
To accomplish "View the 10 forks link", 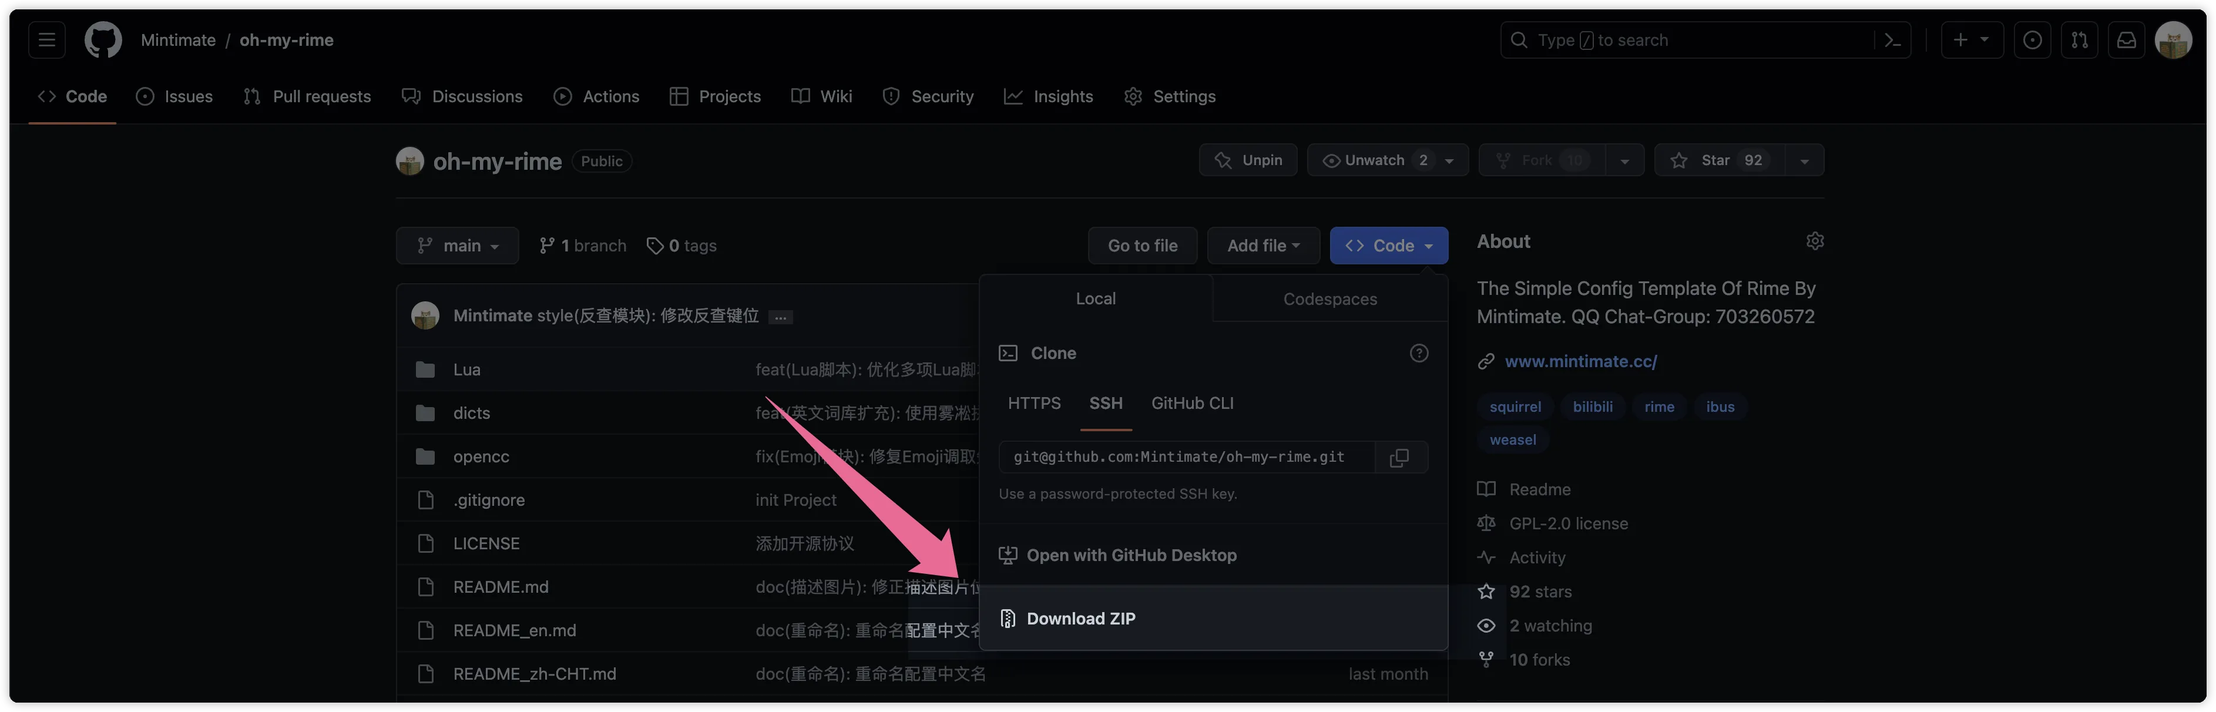I will click(x=1523, y=660).
